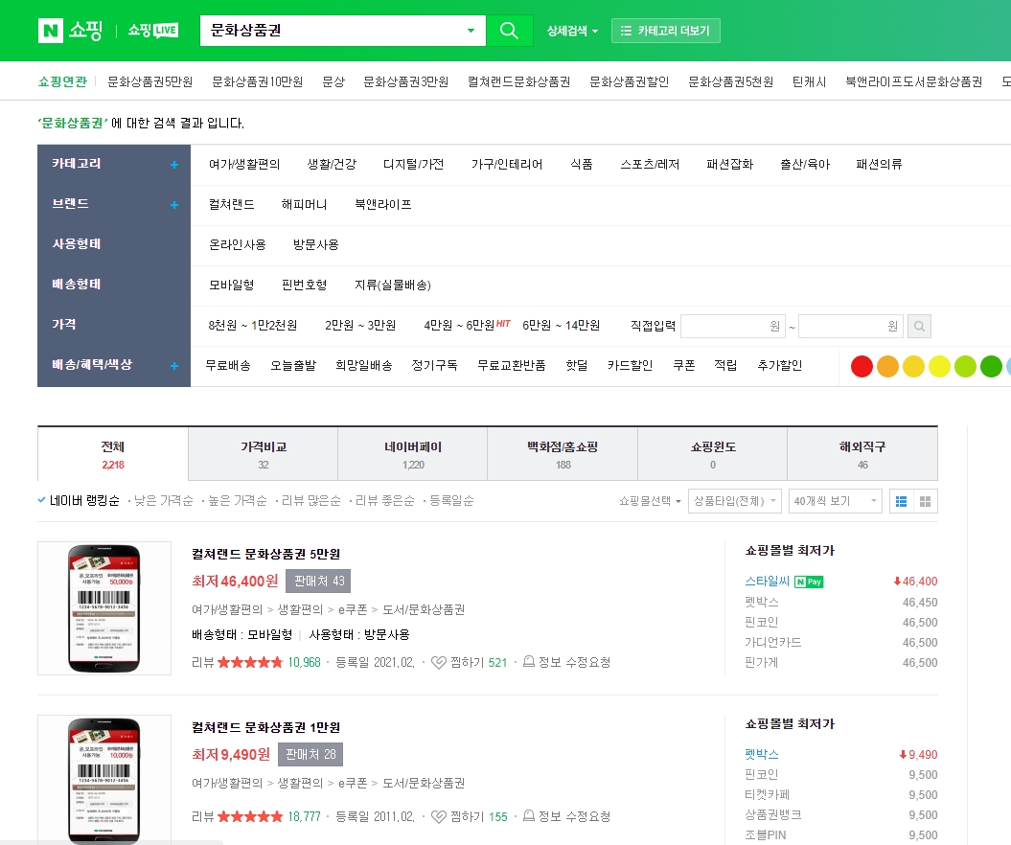Select the orange color swatch
The height and width of the screenshot is (845, 1011).
(887, 366)
